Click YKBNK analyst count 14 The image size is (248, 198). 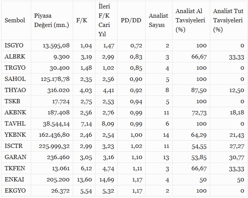pyautogui.click(x=165, y=135)
